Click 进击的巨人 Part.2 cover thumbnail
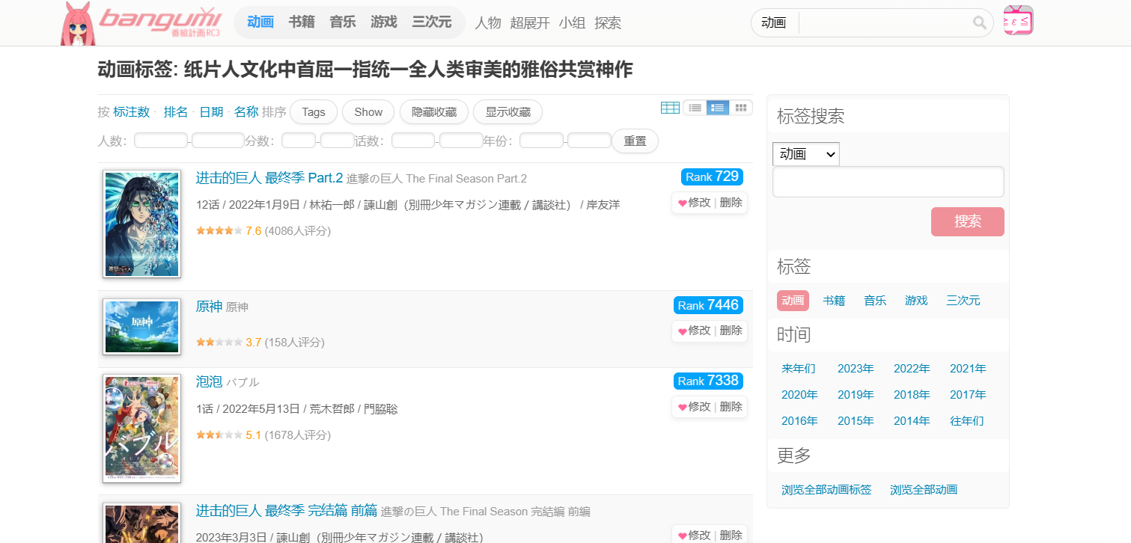 [x=141, y=224]
